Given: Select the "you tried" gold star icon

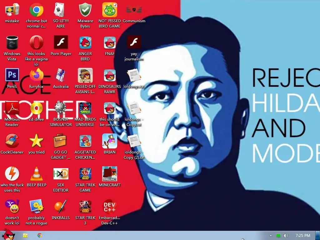Looking at the screenshot, I should pyautogui.click(x=36, y=141).
